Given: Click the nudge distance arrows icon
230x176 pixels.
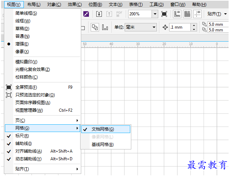Looking at the screenshot, I should [165, 27].
